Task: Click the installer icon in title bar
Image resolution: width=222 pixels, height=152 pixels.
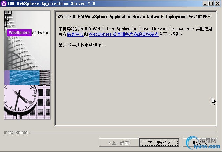Action: coord(3,3)
